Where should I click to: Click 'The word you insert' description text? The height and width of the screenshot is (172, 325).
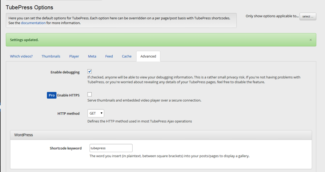coord(169,156)
